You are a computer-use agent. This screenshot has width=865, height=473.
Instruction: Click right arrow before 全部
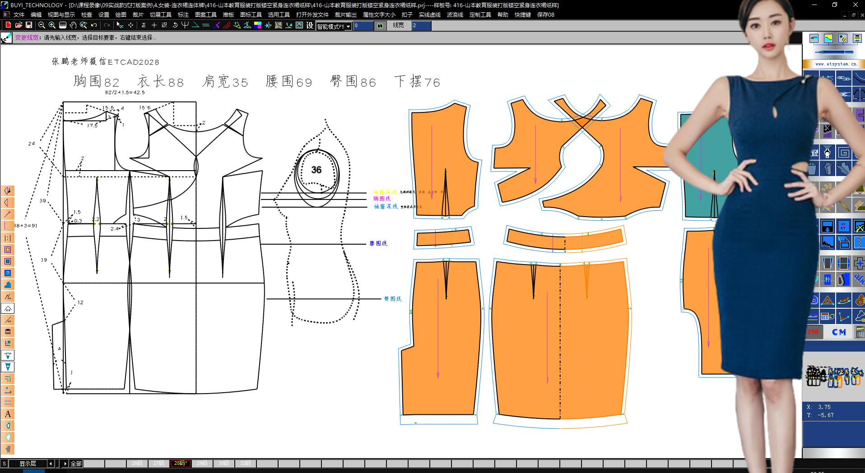65,464
